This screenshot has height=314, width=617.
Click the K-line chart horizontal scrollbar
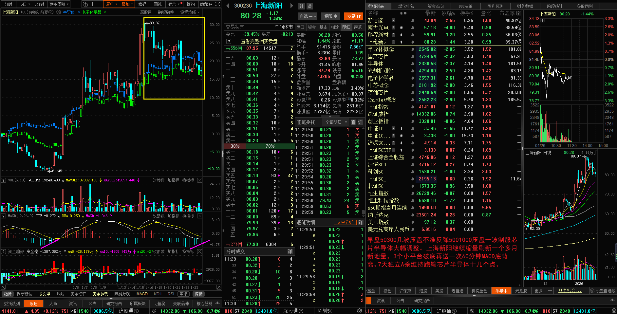tap(111, 287)
